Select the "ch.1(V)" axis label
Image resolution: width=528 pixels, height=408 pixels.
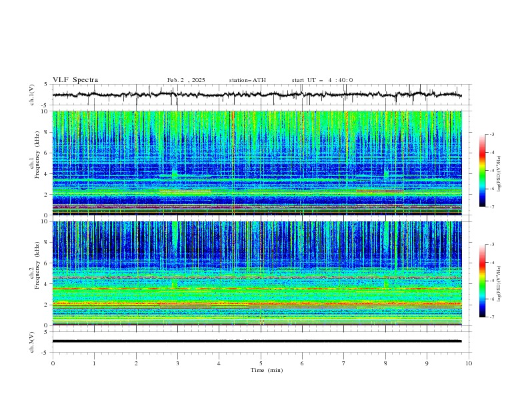32,95
